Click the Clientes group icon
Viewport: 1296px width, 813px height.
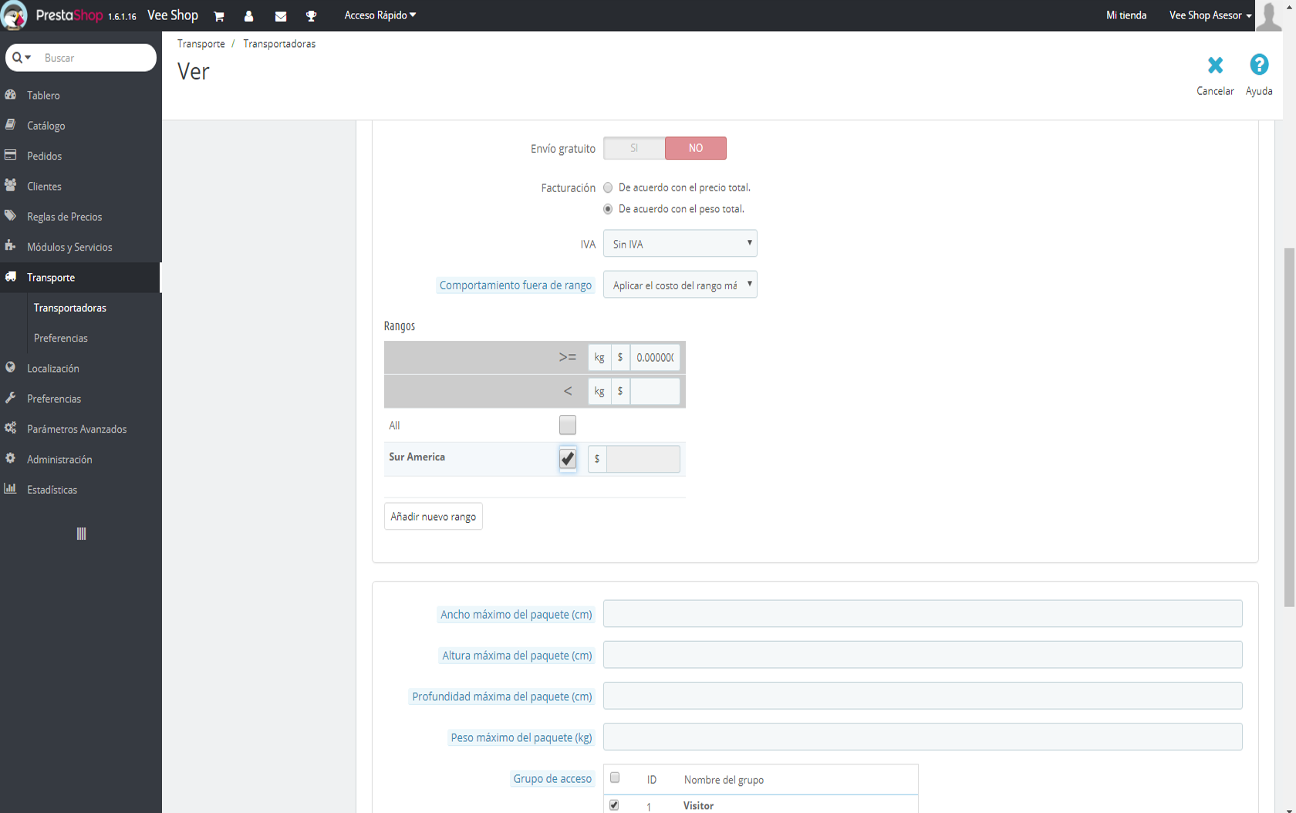point(11,186)
